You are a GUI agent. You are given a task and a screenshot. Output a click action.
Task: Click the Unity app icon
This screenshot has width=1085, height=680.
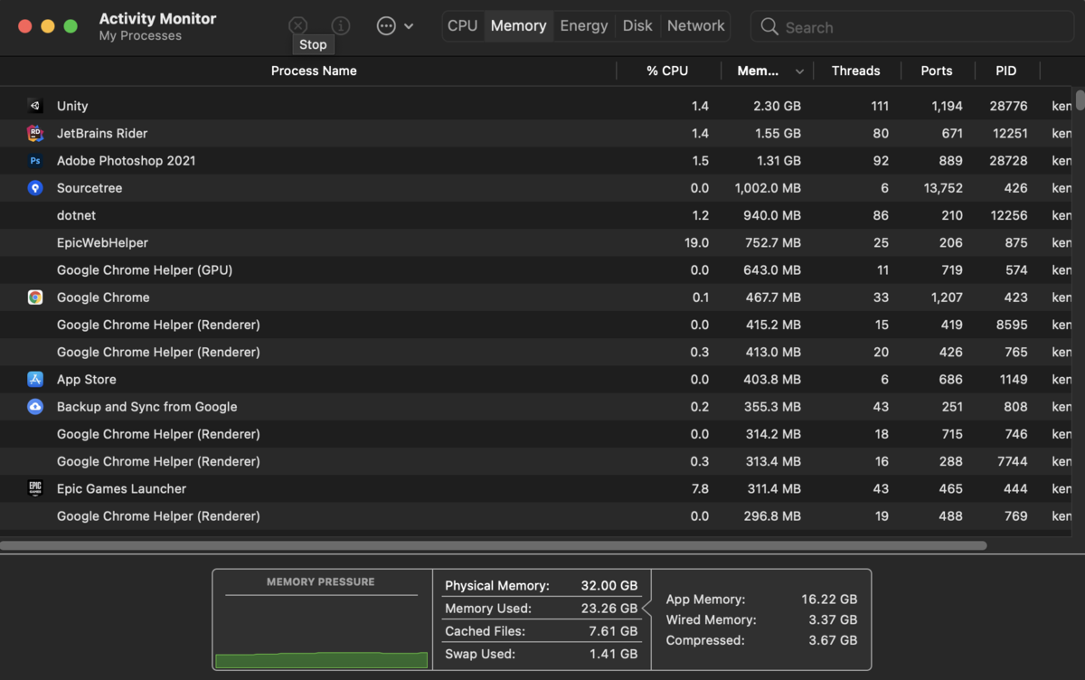[35, 106]
